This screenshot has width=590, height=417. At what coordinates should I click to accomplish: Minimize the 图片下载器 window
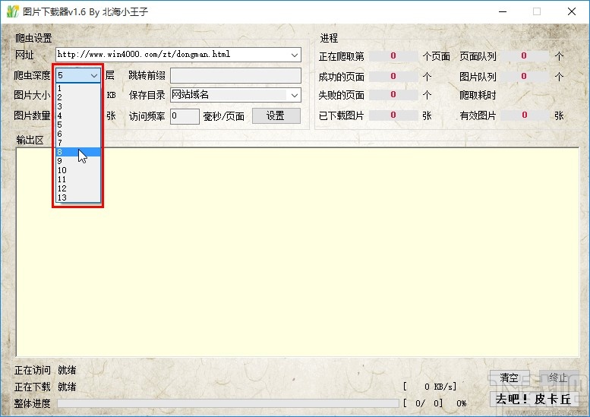[x=503, y=11]
